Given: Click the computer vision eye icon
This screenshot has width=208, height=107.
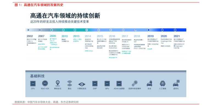Looking at the screenshot, I should click(x=82, y=84).
